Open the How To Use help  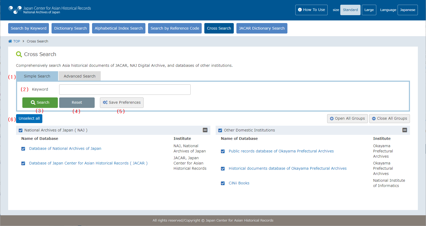click(x=311, y=10)
